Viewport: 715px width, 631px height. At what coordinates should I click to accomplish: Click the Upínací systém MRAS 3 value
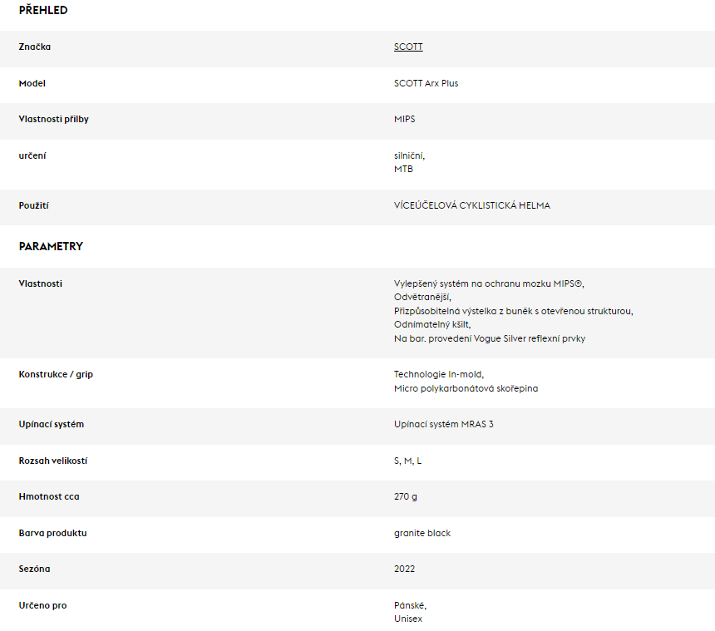[x=444, y=424]
